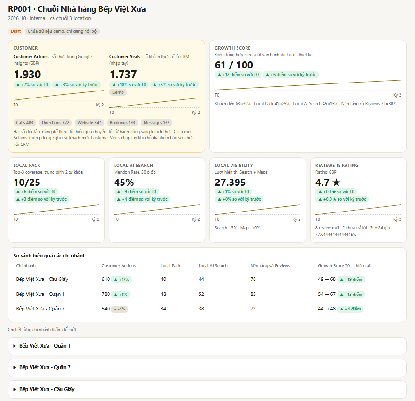Select the Bếp Việt Xưa - Cầu Giấy table row
Viewport: 415px width, 401px height.
(x=207, y=280)
